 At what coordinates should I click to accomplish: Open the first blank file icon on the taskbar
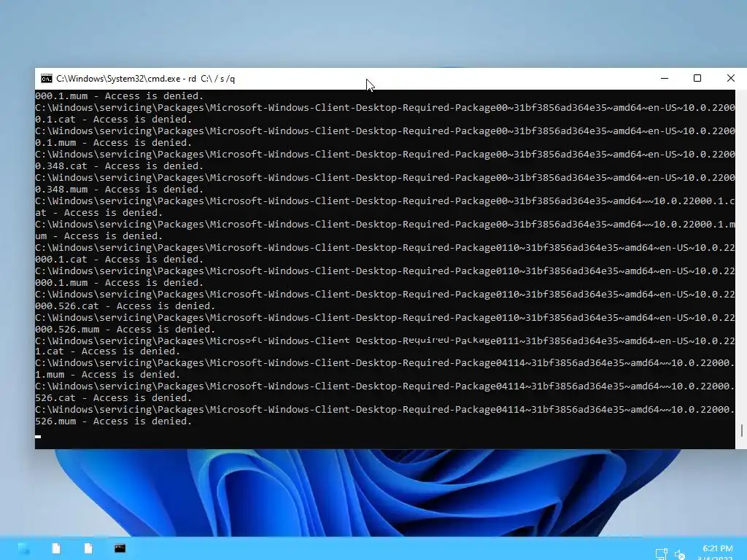[x=56, y=548]
